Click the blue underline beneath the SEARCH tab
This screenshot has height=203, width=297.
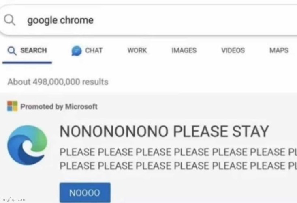pyautogui.click(x=27, y=63)
